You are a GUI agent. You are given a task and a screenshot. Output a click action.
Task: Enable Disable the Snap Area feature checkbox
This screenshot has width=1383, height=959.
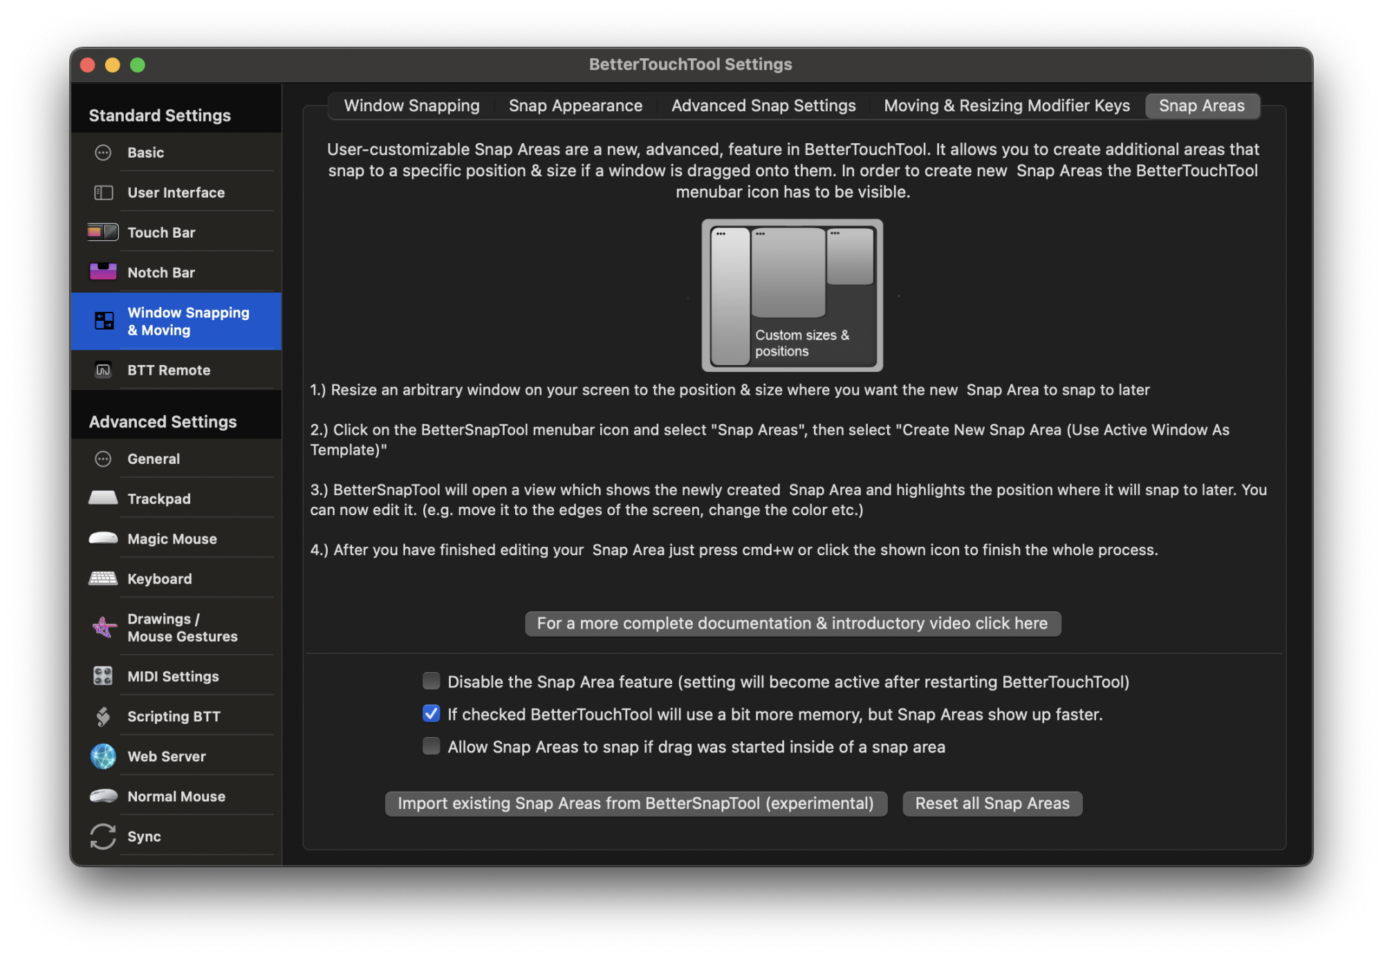point(431,681)
